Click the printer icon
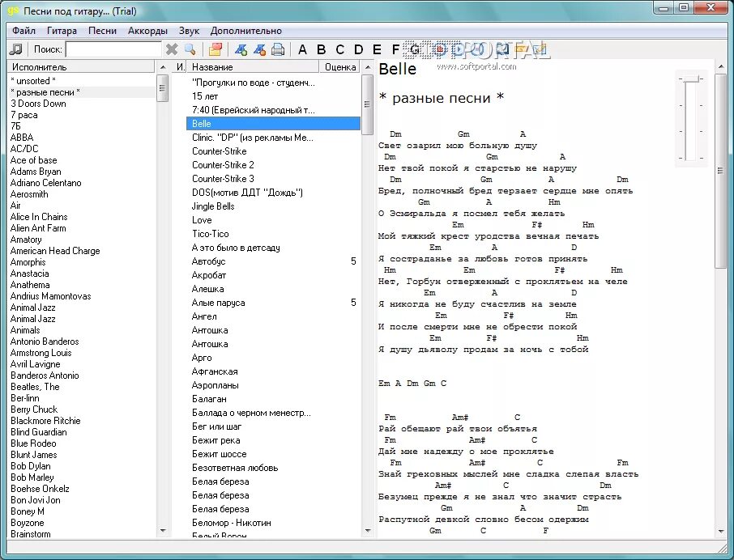This screenshot has width=734, height=560. [x=278, y=49]
